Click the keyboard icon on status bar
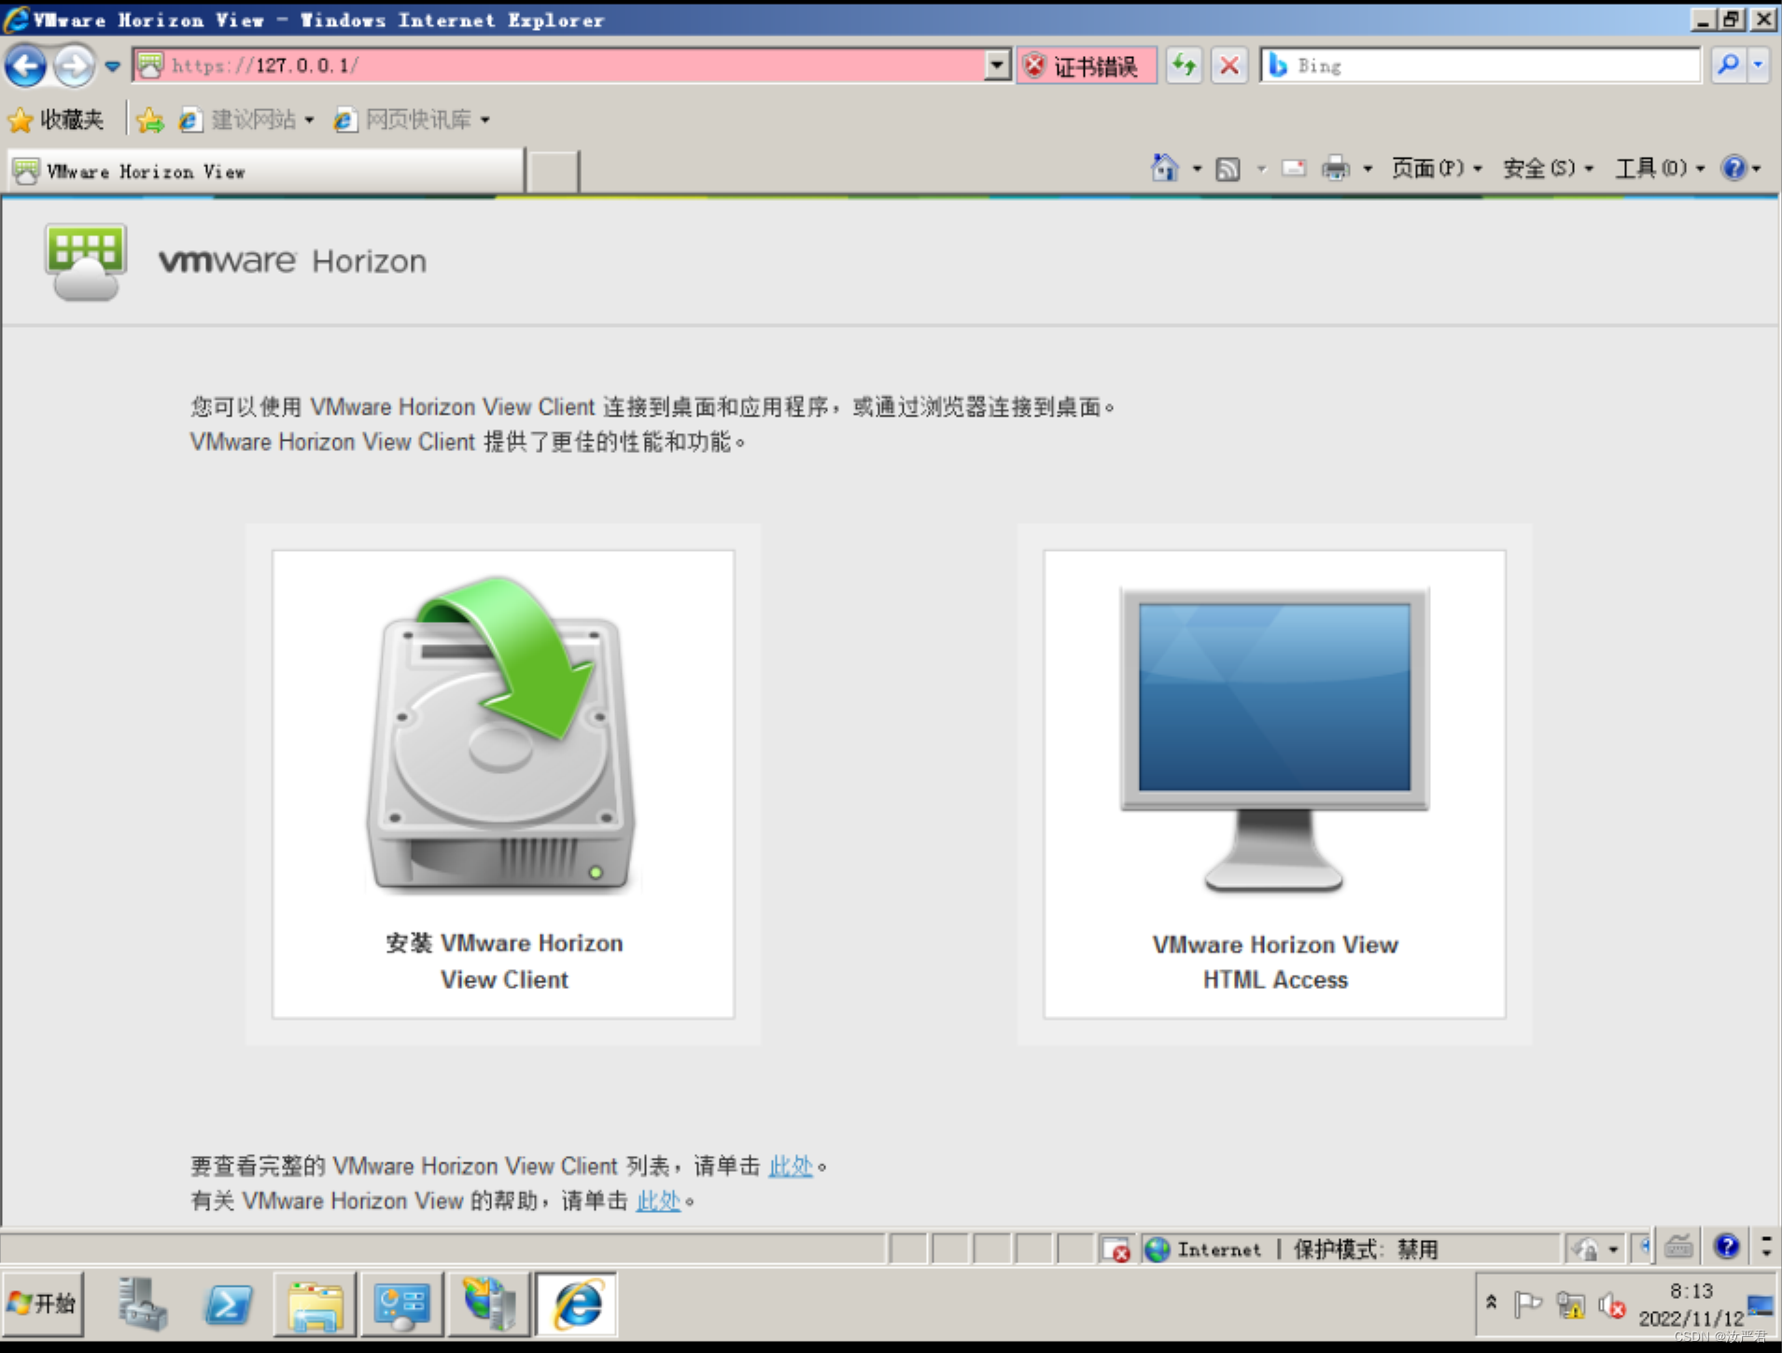 click(1678, 1247)
